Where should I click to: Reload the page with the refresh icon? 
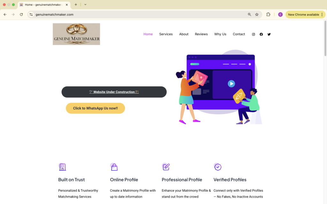tap(21, 15)
